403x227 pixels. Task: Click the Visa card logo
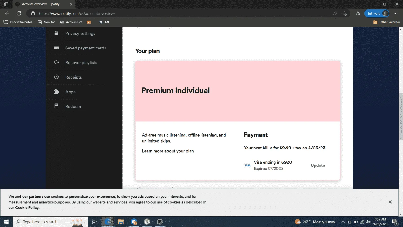click(x=247, y=166)
